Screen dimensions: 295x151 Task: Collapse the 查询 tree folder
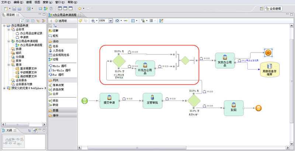[8, 65]
